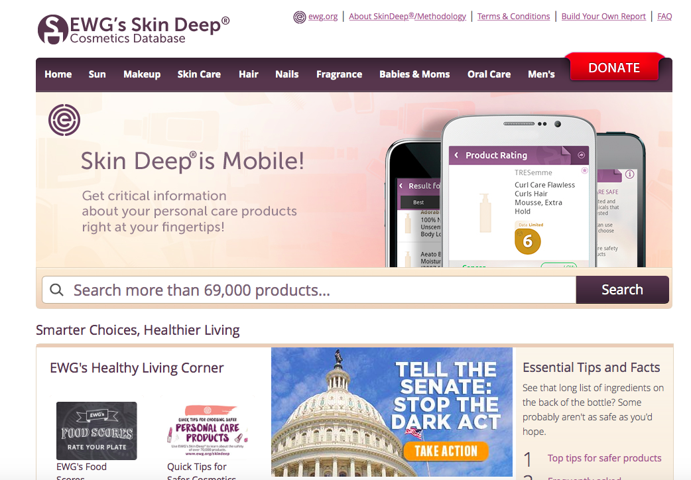The height and width of the screenshot is (480, 691).
Task: Click the orange score 6 badge
Action: click(x=527, y=241)
